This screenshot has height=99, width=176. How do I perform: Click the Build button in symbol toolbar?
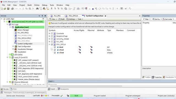(61, 19)
